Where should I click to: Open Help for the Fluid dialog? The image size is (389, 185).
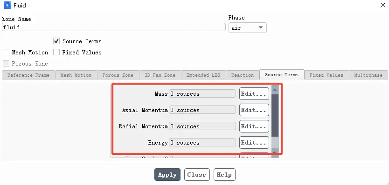tap(224, 175)
